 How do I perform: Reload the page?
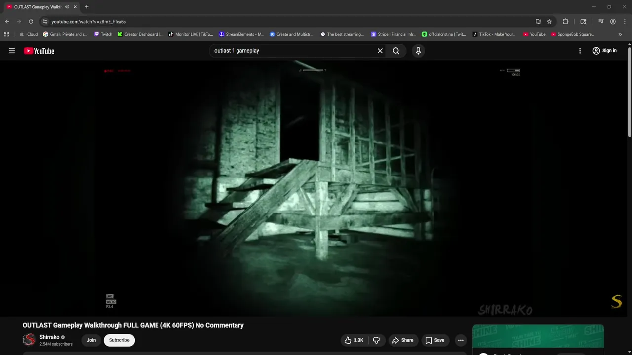tap(31, 22)
